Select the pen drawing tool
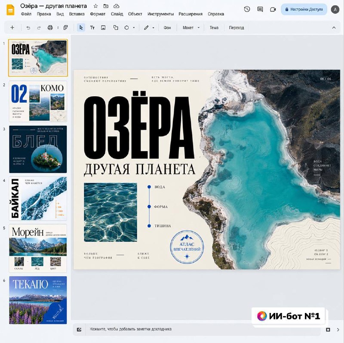344x343 pixels. (146, 27)
